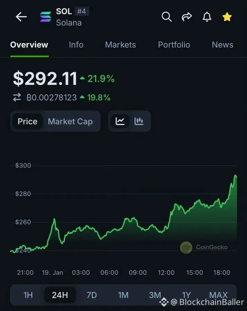Select the Market Cap toggle option
247x311 pixels.
tap(70, 121)
